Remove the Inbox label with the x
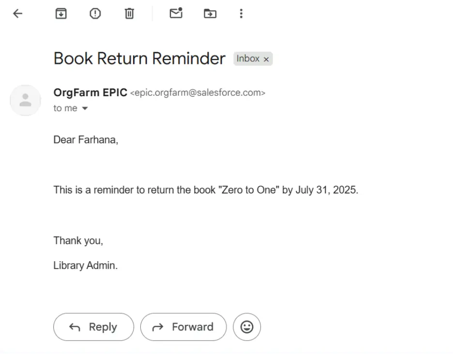The image size is (453, 354). (x=266, y=59)
